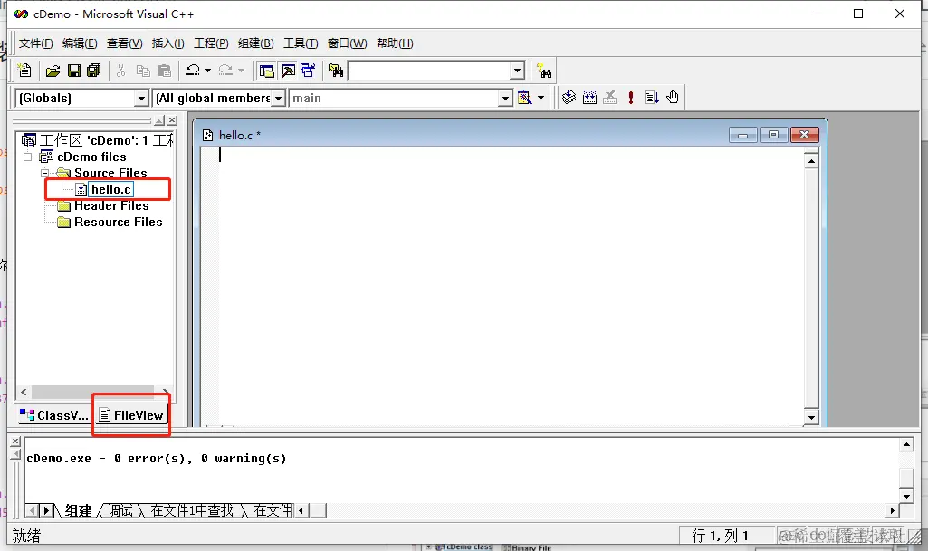Select the Header Files folder
928x551 pixels.
[x=111, y=205]
